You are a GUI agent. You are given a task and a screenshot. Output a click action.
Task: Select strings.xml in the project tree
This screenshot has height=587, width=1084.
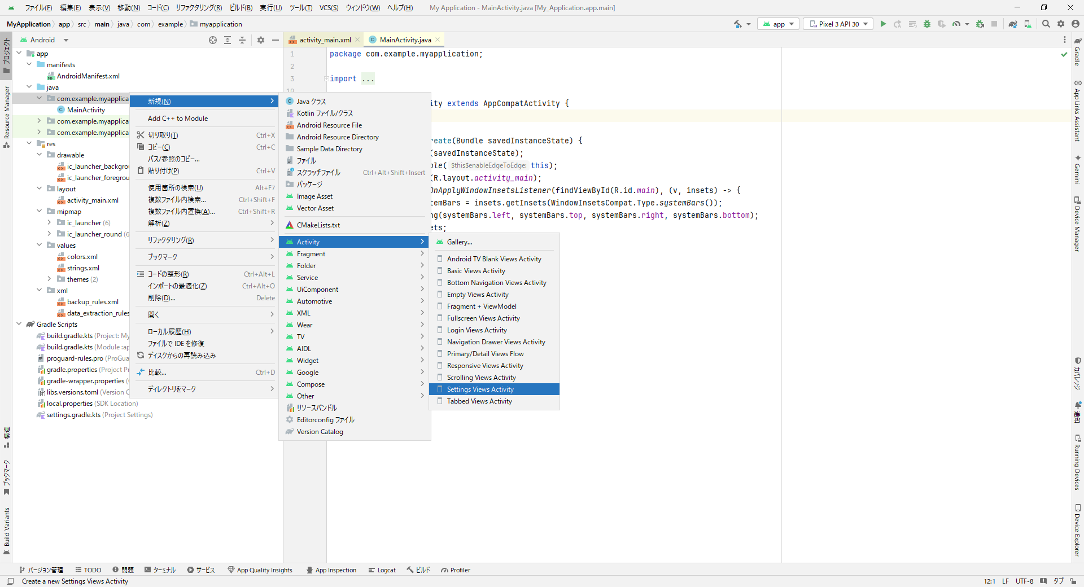[83, 268]
